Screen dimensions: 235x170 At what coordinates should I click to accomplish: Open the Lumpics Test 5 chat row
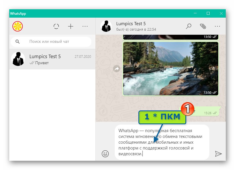click(52, 59)
